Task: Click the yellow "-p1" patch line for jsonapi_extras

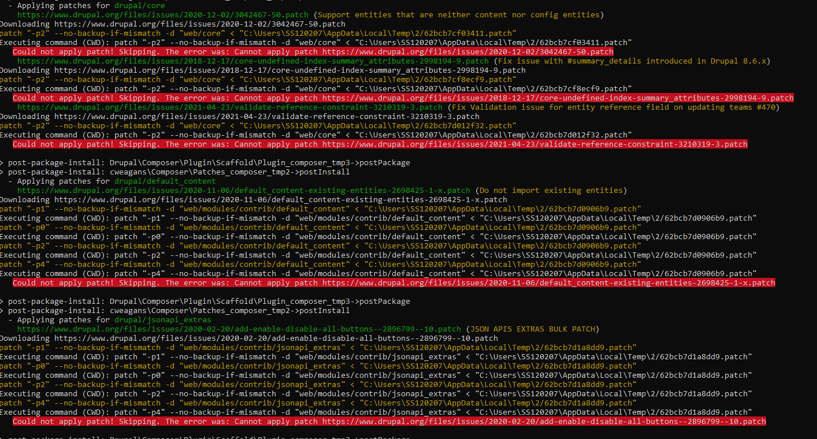Action: [x=318, y=347]
